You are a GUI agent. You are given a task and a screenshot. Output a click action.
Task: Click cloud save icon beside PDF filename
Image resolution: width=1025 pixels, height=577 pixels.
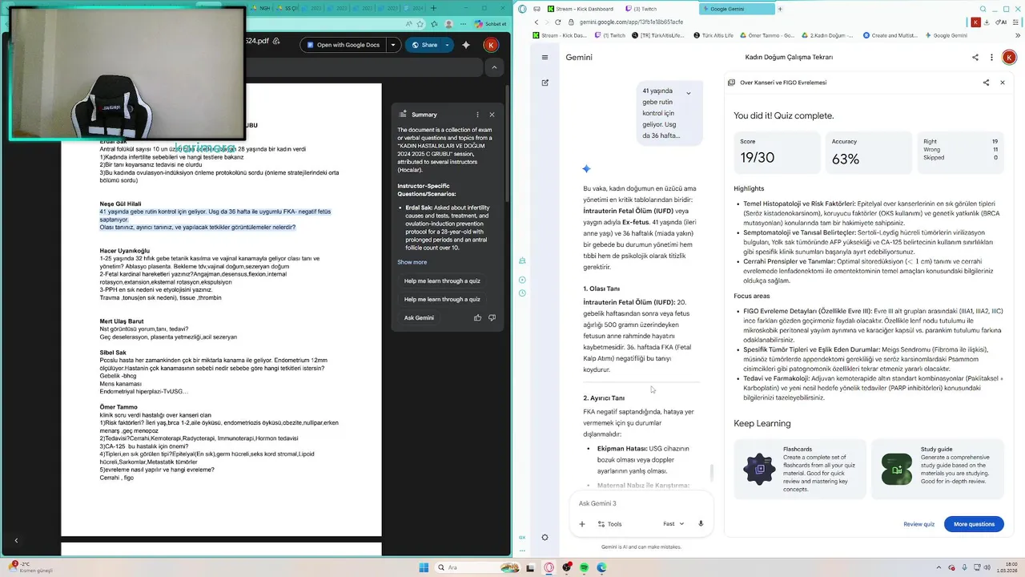pyautogui.click(x=275, y=41)
